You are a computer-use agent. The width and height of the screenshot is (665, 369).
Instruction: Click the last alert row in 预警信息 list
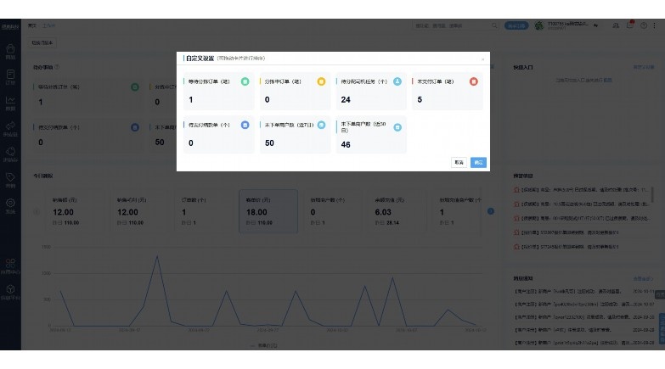click(x=581, y=247)
